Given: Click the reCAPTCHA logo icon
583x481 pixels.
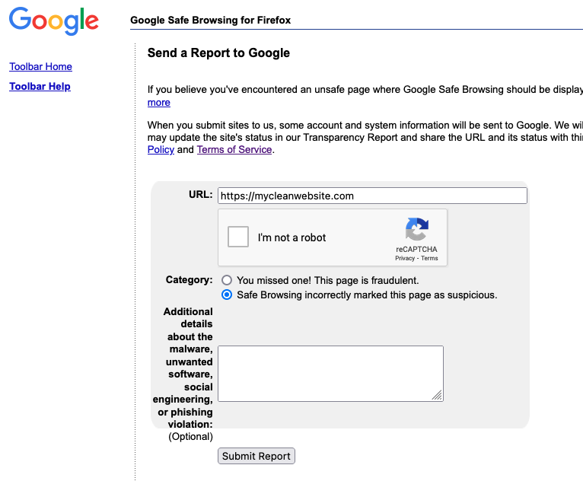Looking at the screenshot, I should (417, 229).
